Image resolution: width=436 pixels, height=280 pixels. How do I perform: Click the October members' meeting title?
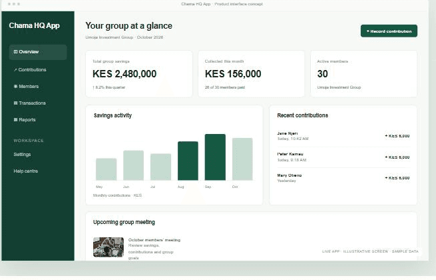tap(154, 240)
